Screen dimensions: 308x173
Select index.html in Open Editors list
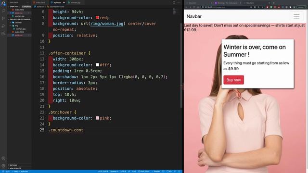[x=19, y=10]
